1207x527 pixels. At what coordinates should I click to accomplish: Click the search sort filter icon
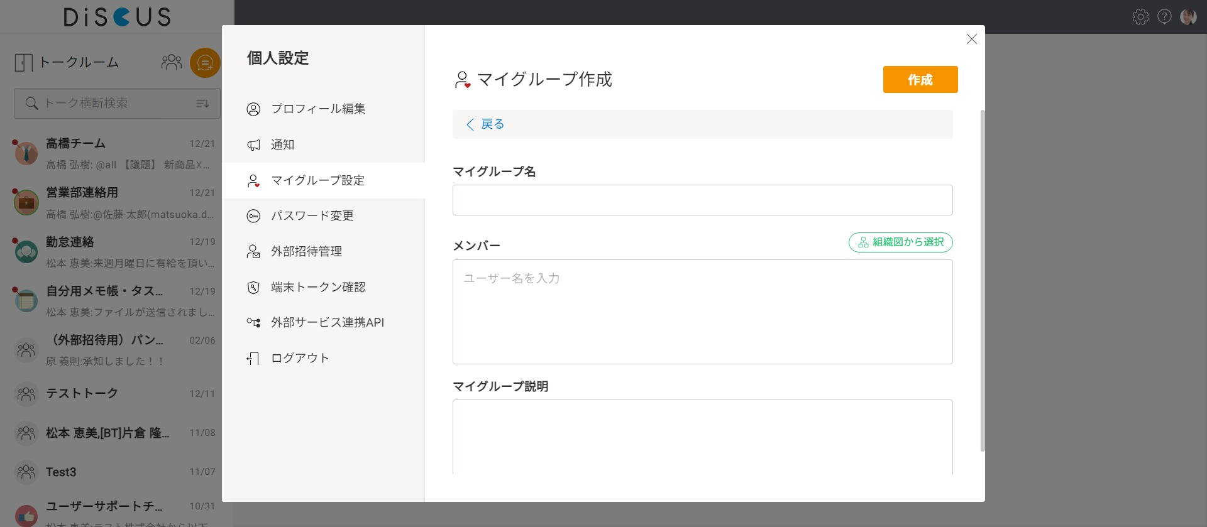202,104
